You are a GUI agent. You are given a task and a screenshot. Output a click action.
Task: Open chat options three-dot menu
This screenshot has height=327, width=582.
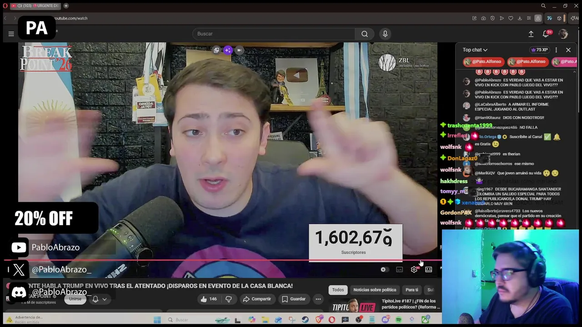[556, 50]
